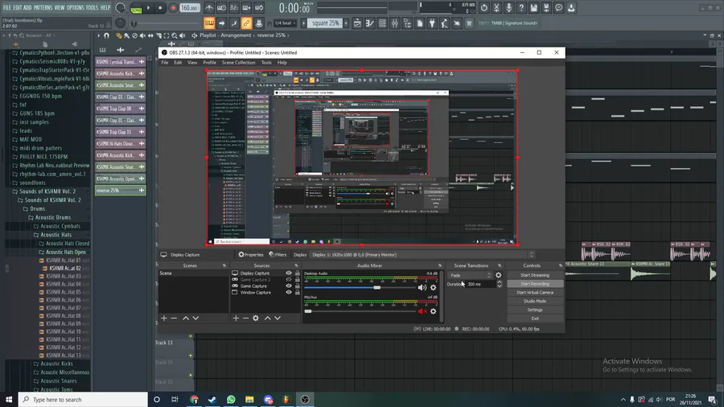Click Studio Mode in OBS Controls
This screenshot has height=407, width=724.
coord(535,302)
